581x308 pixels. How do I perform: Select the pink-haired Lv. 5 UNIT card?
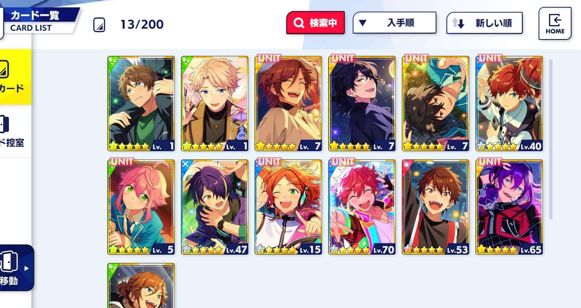[141, 207]
